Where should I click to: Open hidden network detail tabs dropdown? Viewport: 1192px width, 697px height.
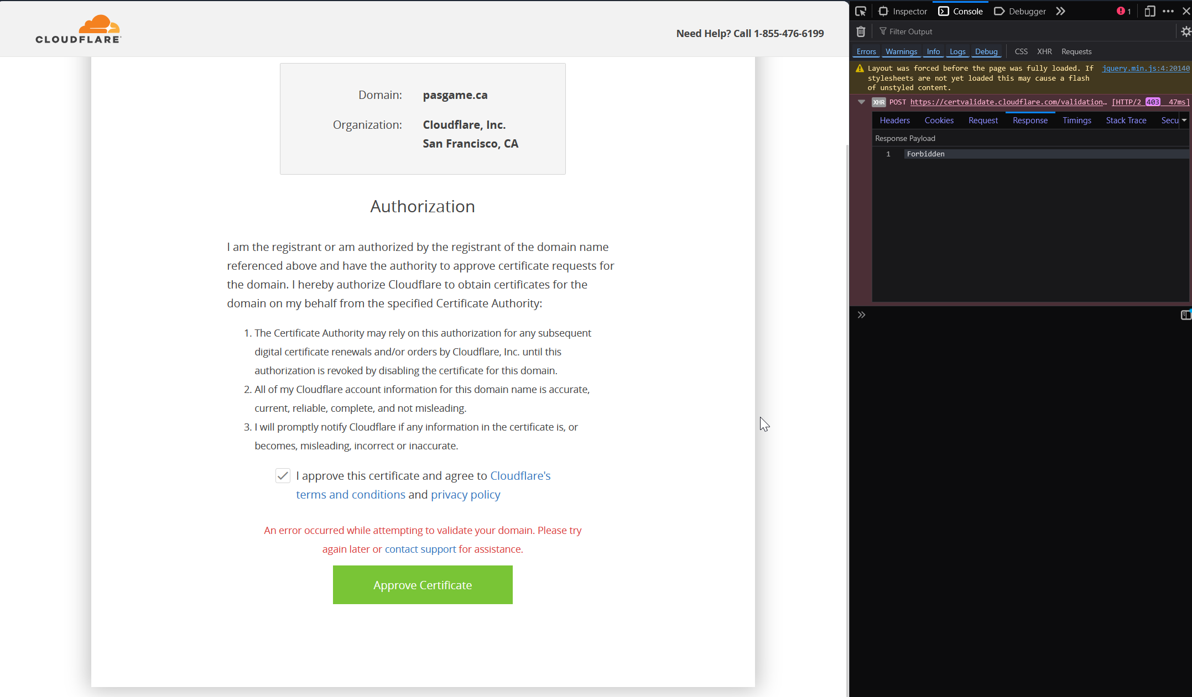click(1184, 120)
